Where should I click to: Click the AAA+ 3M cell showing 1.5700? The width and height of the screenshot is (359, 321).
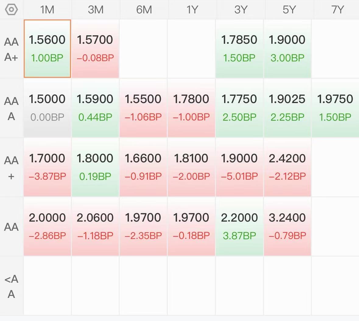(x=95, y=49)
